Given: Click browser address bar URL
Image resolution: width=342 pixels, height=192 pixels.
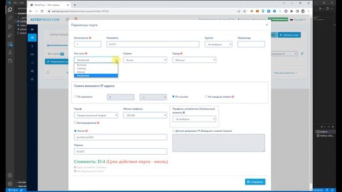Looking at the screenshot, I should coord(80,11).
